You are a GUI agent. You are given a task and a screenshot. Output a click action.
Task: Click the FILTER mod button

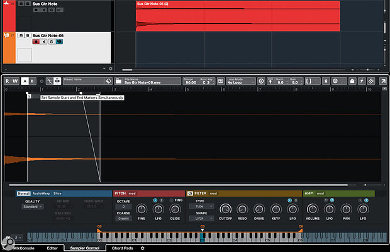click(213, 194)
